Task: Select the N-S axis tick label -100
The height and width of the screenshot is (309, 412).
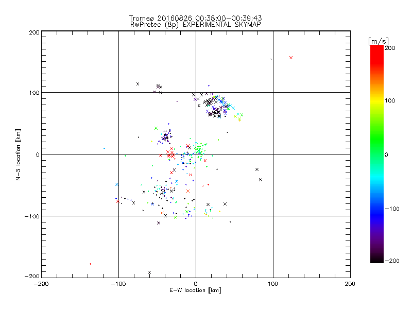Action: pyautogui.click(x=32, y=216)
